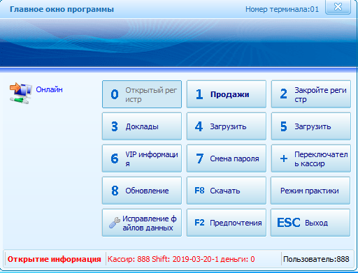Screen dimensions: 358x273
Task: Choose Загрузить button numbered 5
Action: [311, 126]
